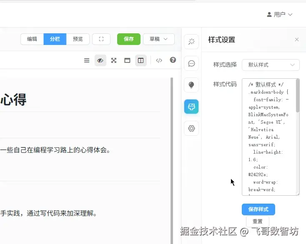Select the style brush sidebar icon
Viewport: 306px width, 244px height.
click(191, 107)
